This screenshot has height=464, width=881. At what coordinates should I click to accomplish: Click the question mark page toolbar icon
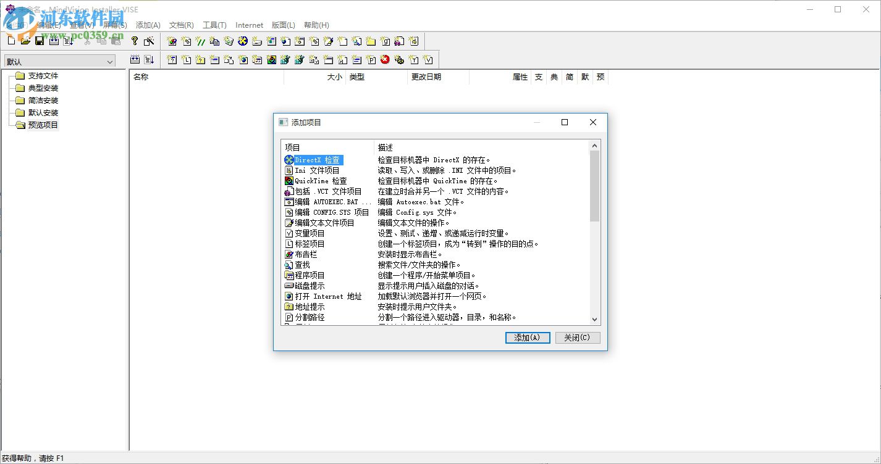[x=172, y=60]
